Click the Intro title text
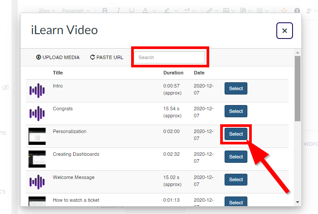 [x=58, y=86]
